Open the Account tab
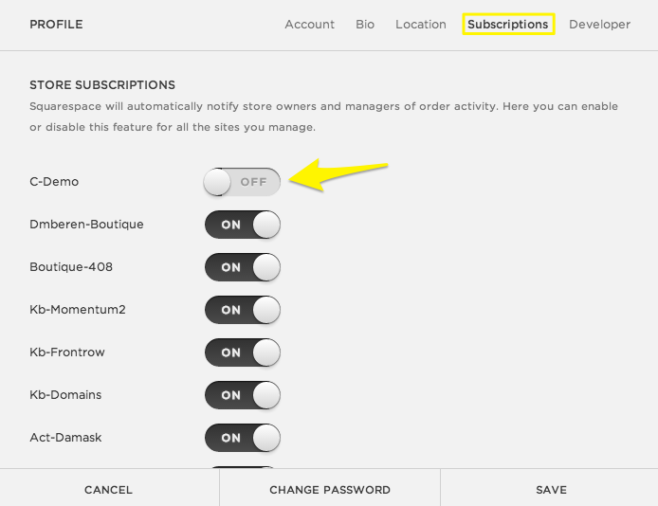Screen dimensions: 658x506 click(309, 25)
